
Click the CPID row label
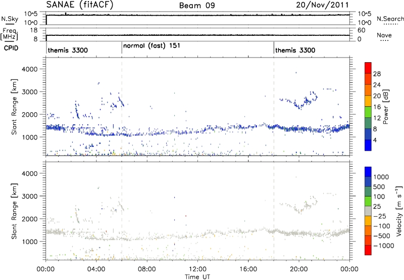tap(11, 48)
